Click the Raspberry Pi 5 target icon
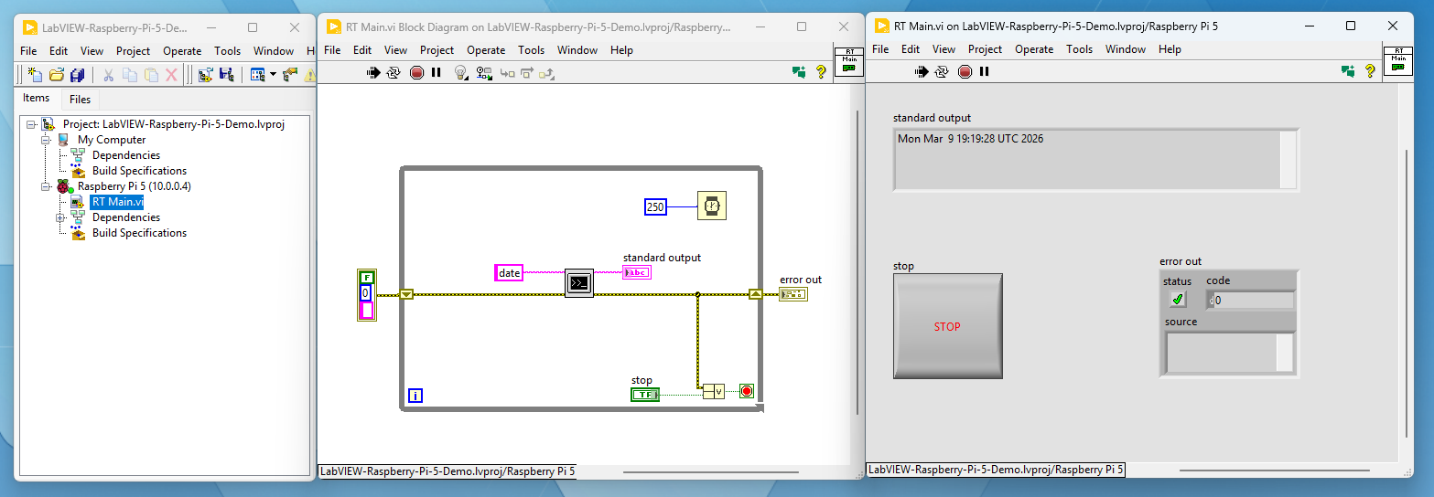This screenshot has height=497, width=1434. click(63, 186)
